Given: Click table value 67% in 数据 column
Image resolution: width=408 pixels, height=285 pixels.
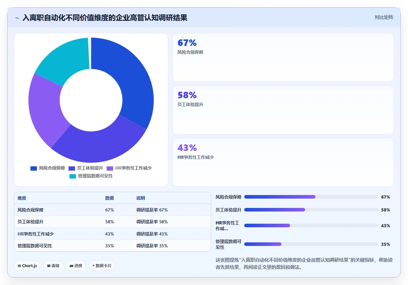Looking at the screenshot, I should click(x=110, y=210).
